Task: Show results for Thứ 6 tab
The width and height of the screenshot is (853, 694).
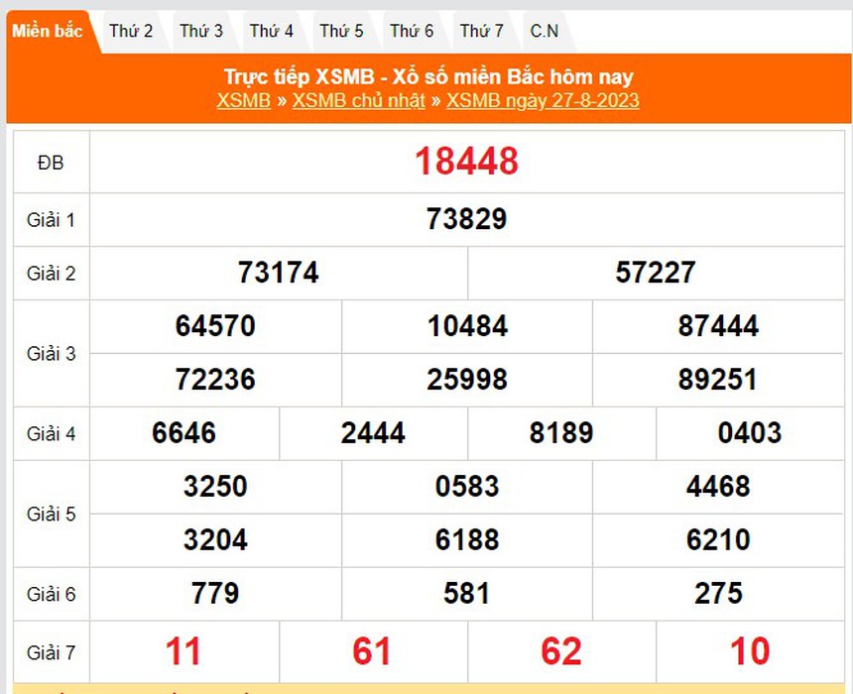Action: tap(412, 32)
